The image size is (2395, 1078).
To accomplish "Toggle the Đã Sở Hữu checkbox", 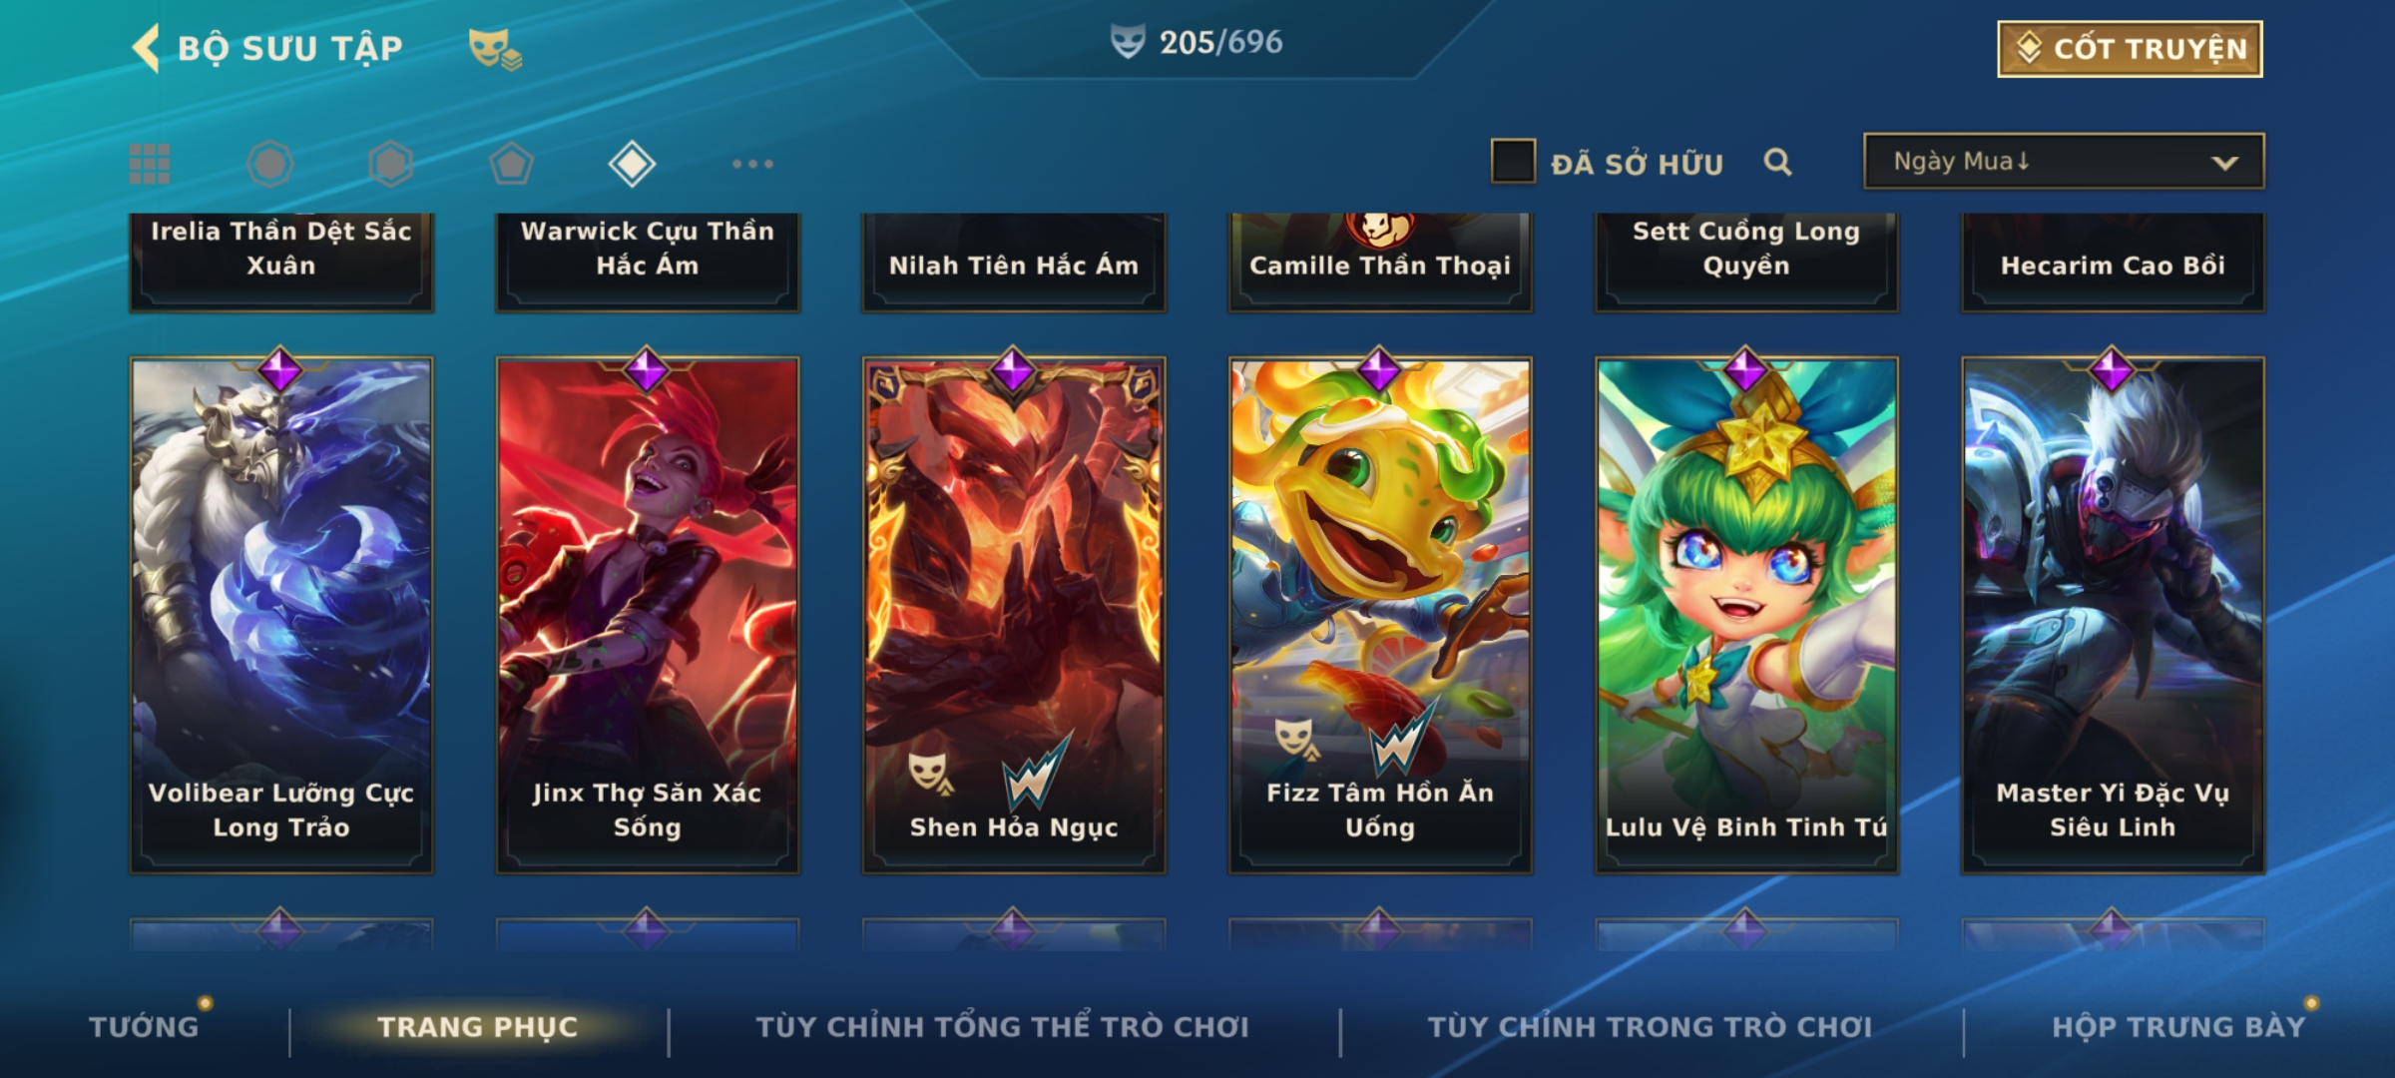I will click(1513, 162).
